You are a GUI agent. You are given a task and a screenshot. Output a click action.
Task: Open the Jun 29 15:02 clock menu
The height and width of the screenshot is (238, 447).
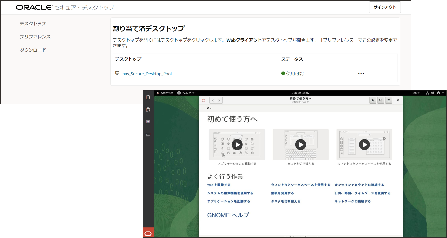coord(301,93)
